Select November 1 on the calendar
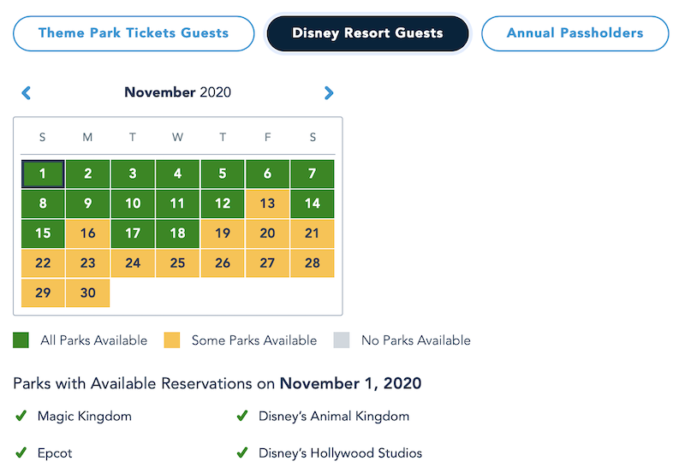 coord(43,174)
